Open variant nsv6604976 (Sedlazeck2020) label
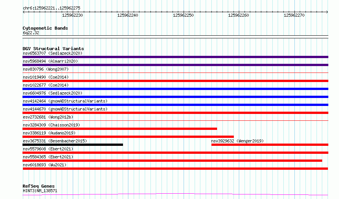Screen dimensions: 339x199 [53, 93]
